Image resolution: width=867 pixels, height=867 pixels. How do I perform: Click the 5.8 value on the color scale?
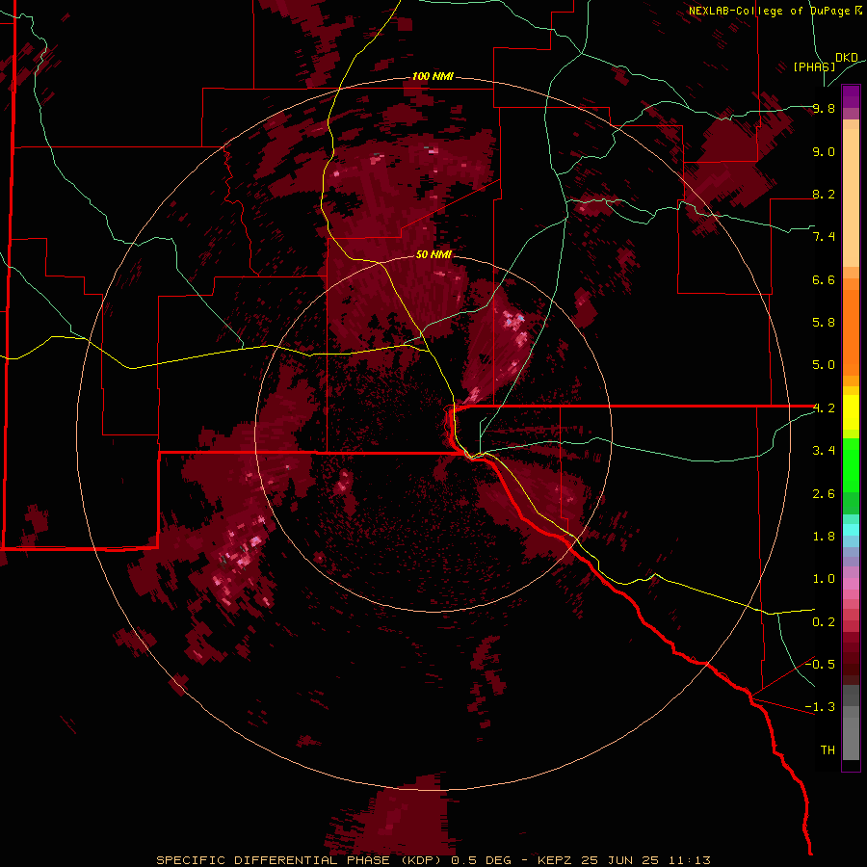[x=824, y=323]
